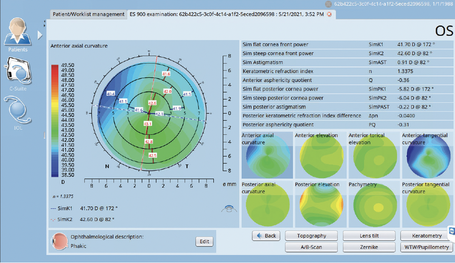Click the patient avatar icon in title bar
The image size is (455, 263).
[x=329, y=4]
